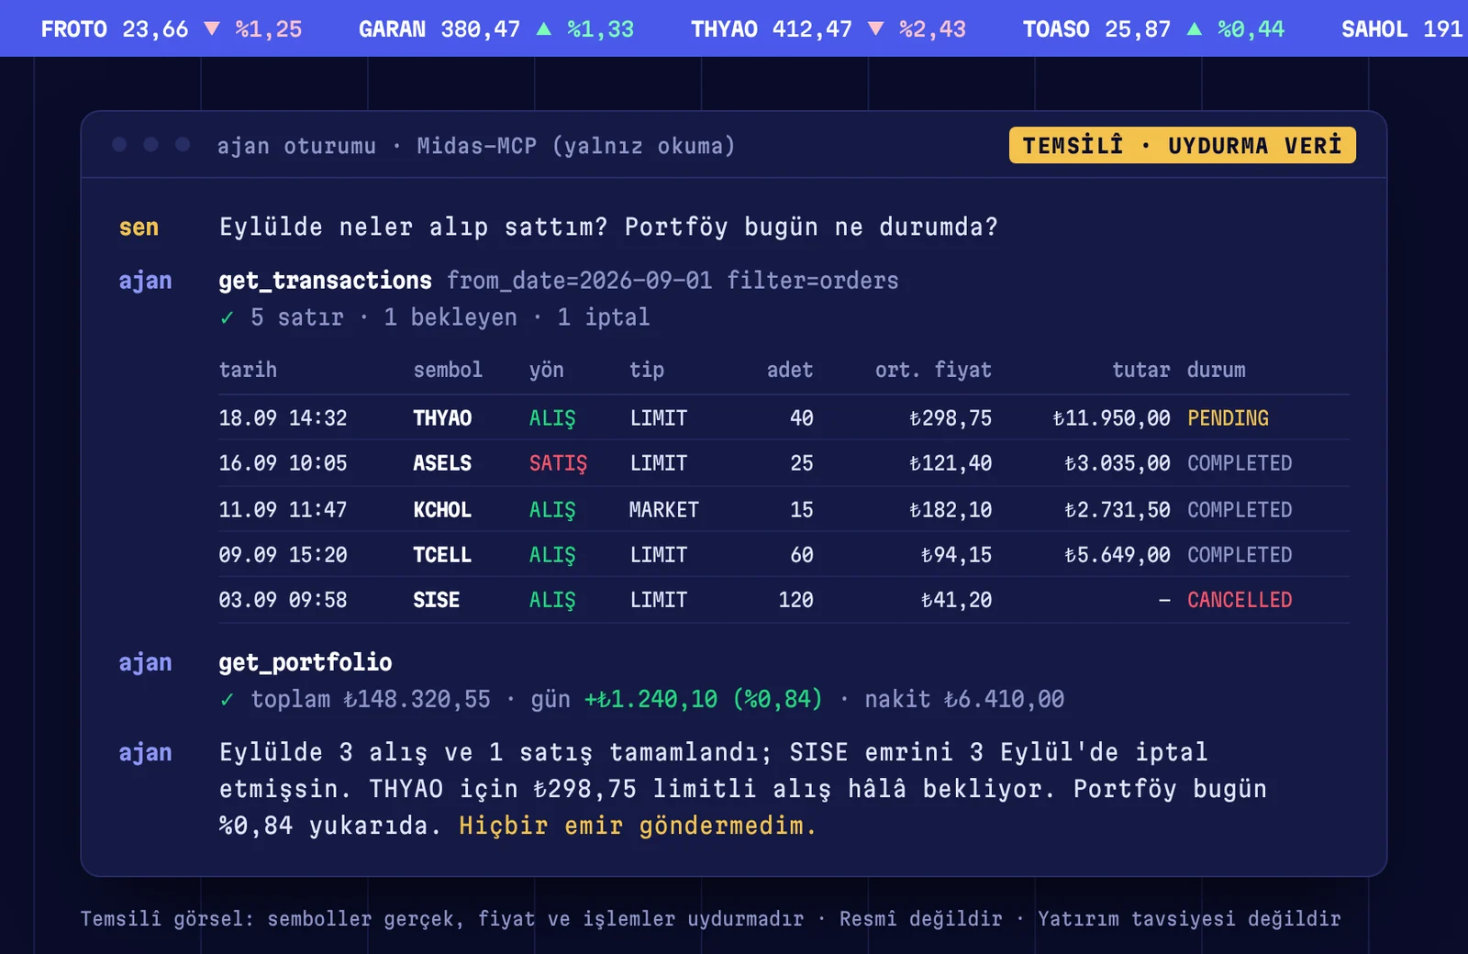The width and height of the screenshot is (1468, 954).
Task: Click the 'from_date=2026-09-01' parameter text
Action: point(580,281)
